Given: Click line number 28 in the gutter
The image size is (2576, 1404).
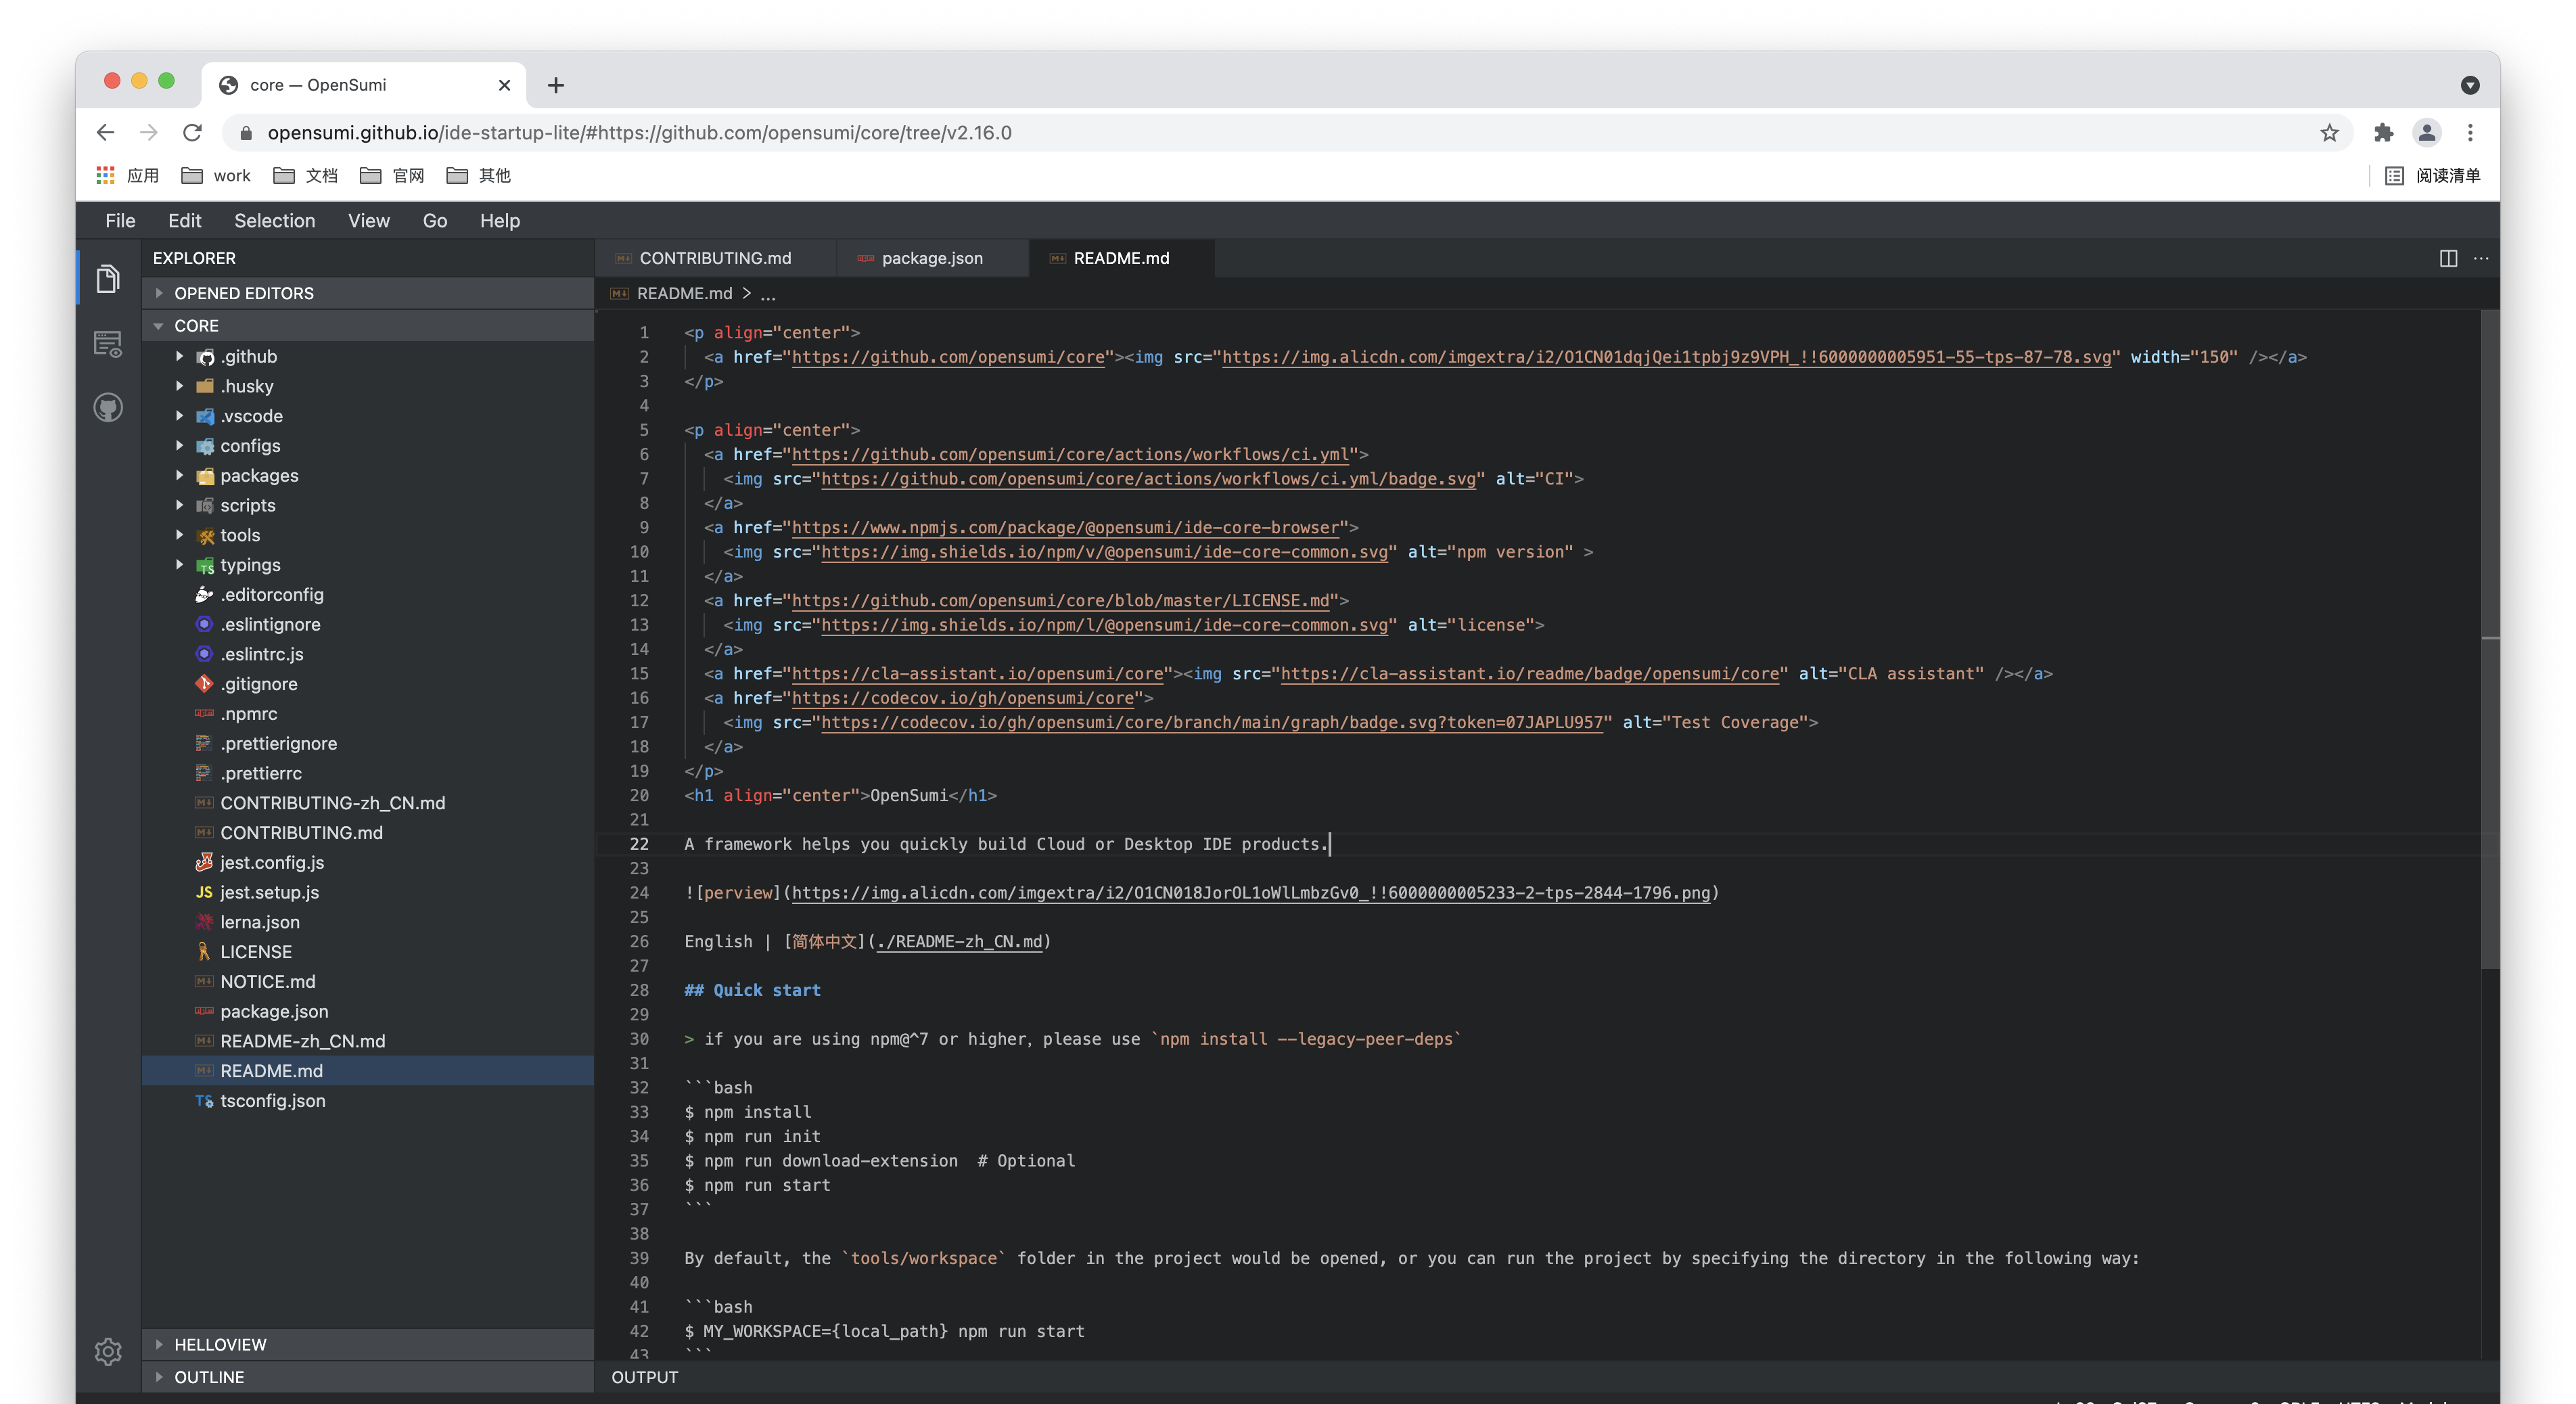Looking at the screenshot, I should coord(639,990).
